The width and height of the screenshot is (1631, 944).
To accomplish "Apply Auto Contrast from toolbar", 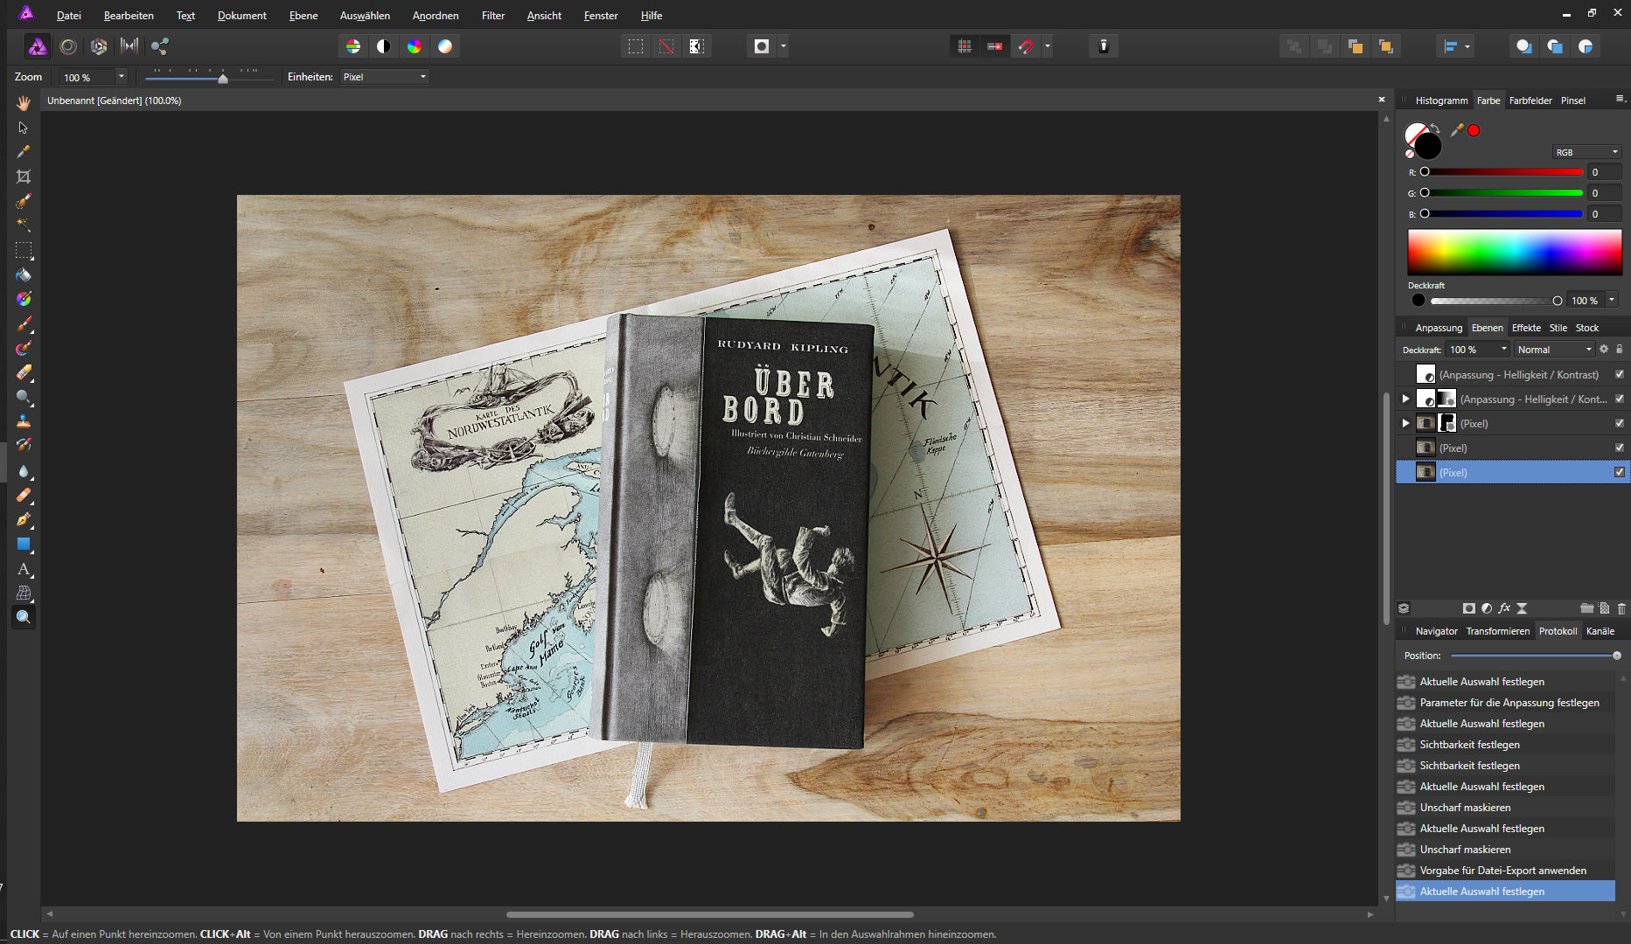I will coord(384,46).
